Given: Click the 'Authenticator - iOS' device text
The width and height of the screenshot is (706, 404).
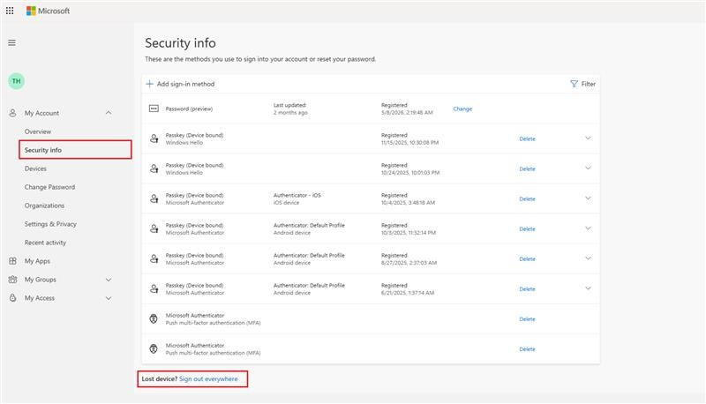Looking at the screenshot, I should 297,195.
